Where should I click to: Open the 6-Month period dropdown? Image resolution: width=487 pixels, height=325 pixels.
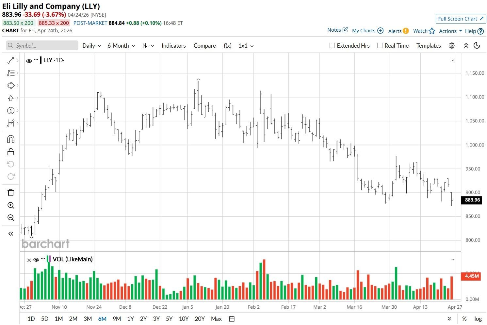coord(122,46)
